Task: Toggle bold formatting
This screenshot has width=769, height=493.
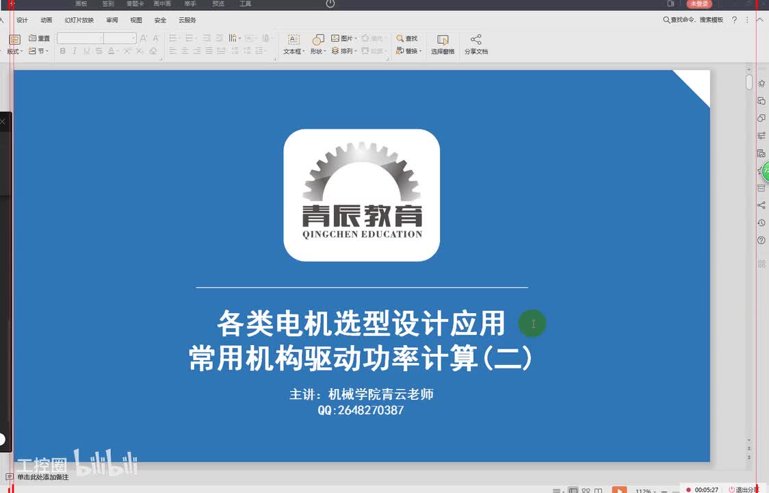Action: tap(62, 51)
